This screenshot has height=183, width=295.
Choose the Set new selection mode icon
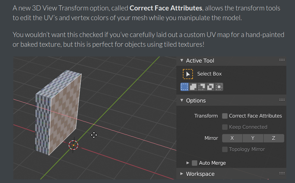coord(184,87)
